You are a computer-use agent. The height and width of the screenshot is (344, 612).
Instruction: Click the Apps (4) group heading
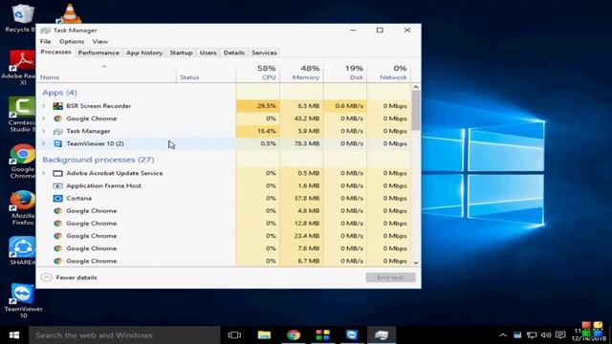coord(59,93)
